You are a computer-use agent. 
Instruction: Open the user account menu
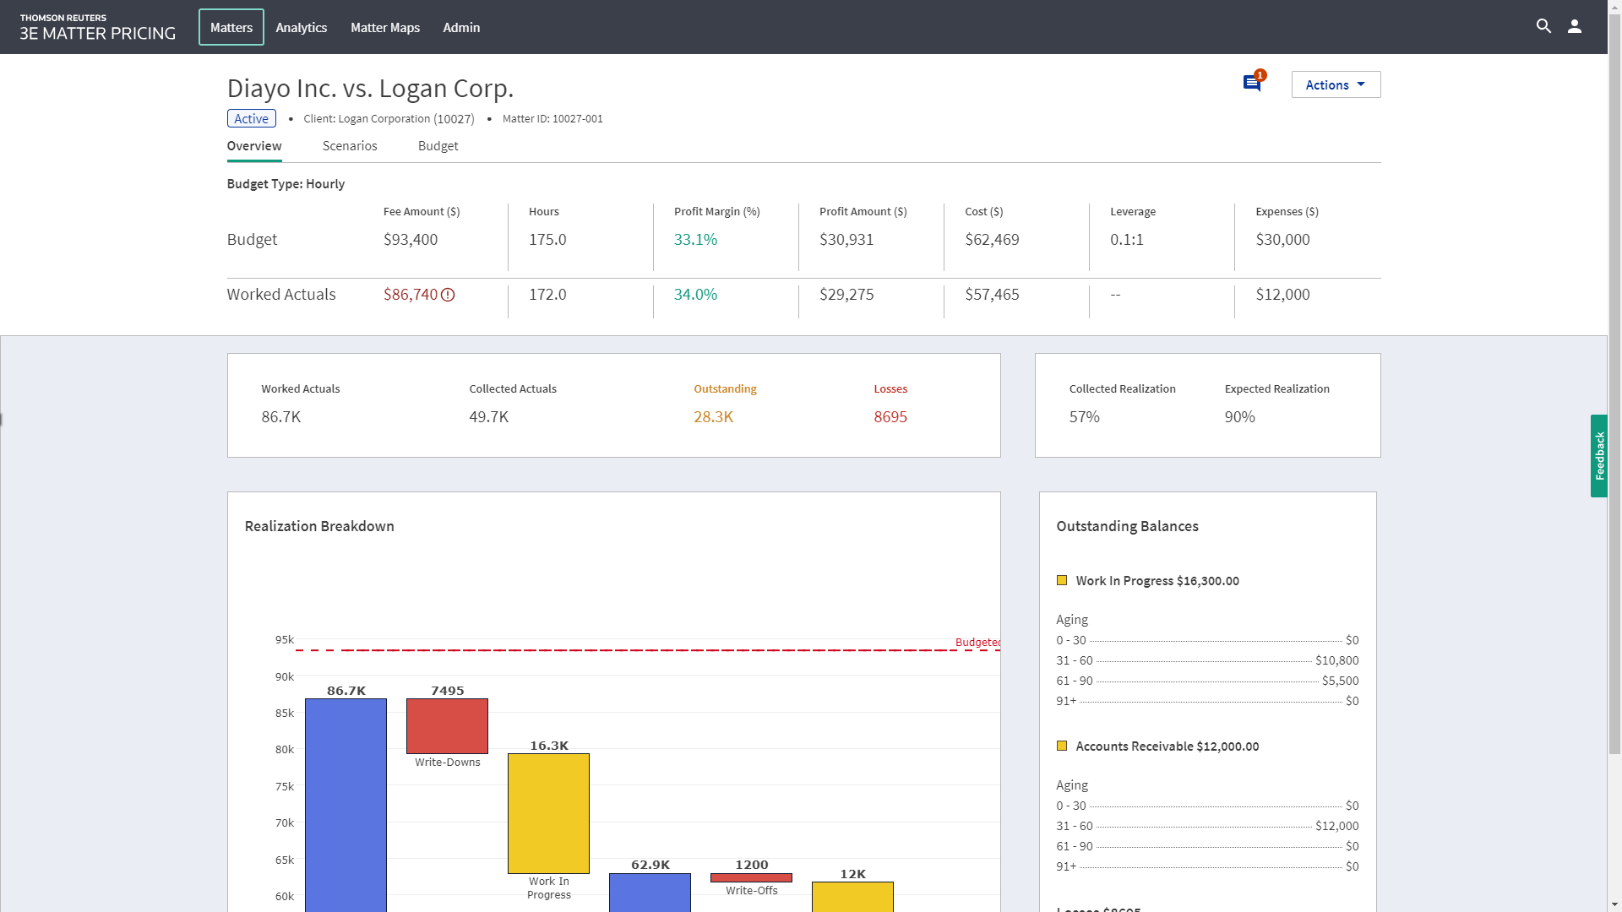1575,26
